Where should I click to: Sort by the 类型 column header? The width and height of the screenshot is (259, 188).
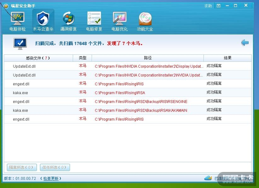pos(83,58)
